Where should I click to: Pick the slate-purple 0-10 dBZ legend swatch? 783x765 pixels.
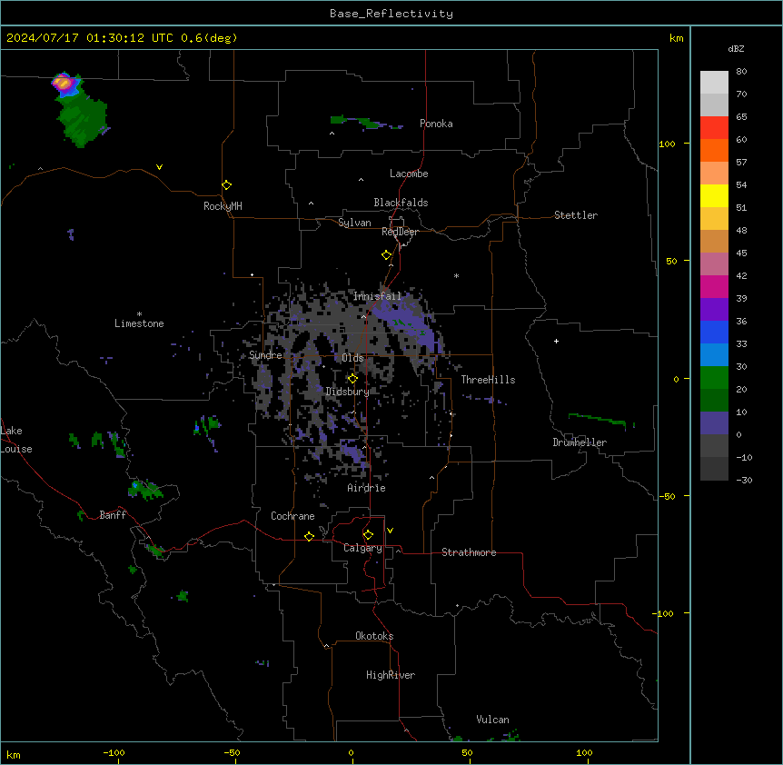pos(714,423)
